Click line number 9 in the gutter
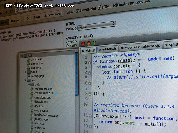178x133 pixels. point(87,99)
